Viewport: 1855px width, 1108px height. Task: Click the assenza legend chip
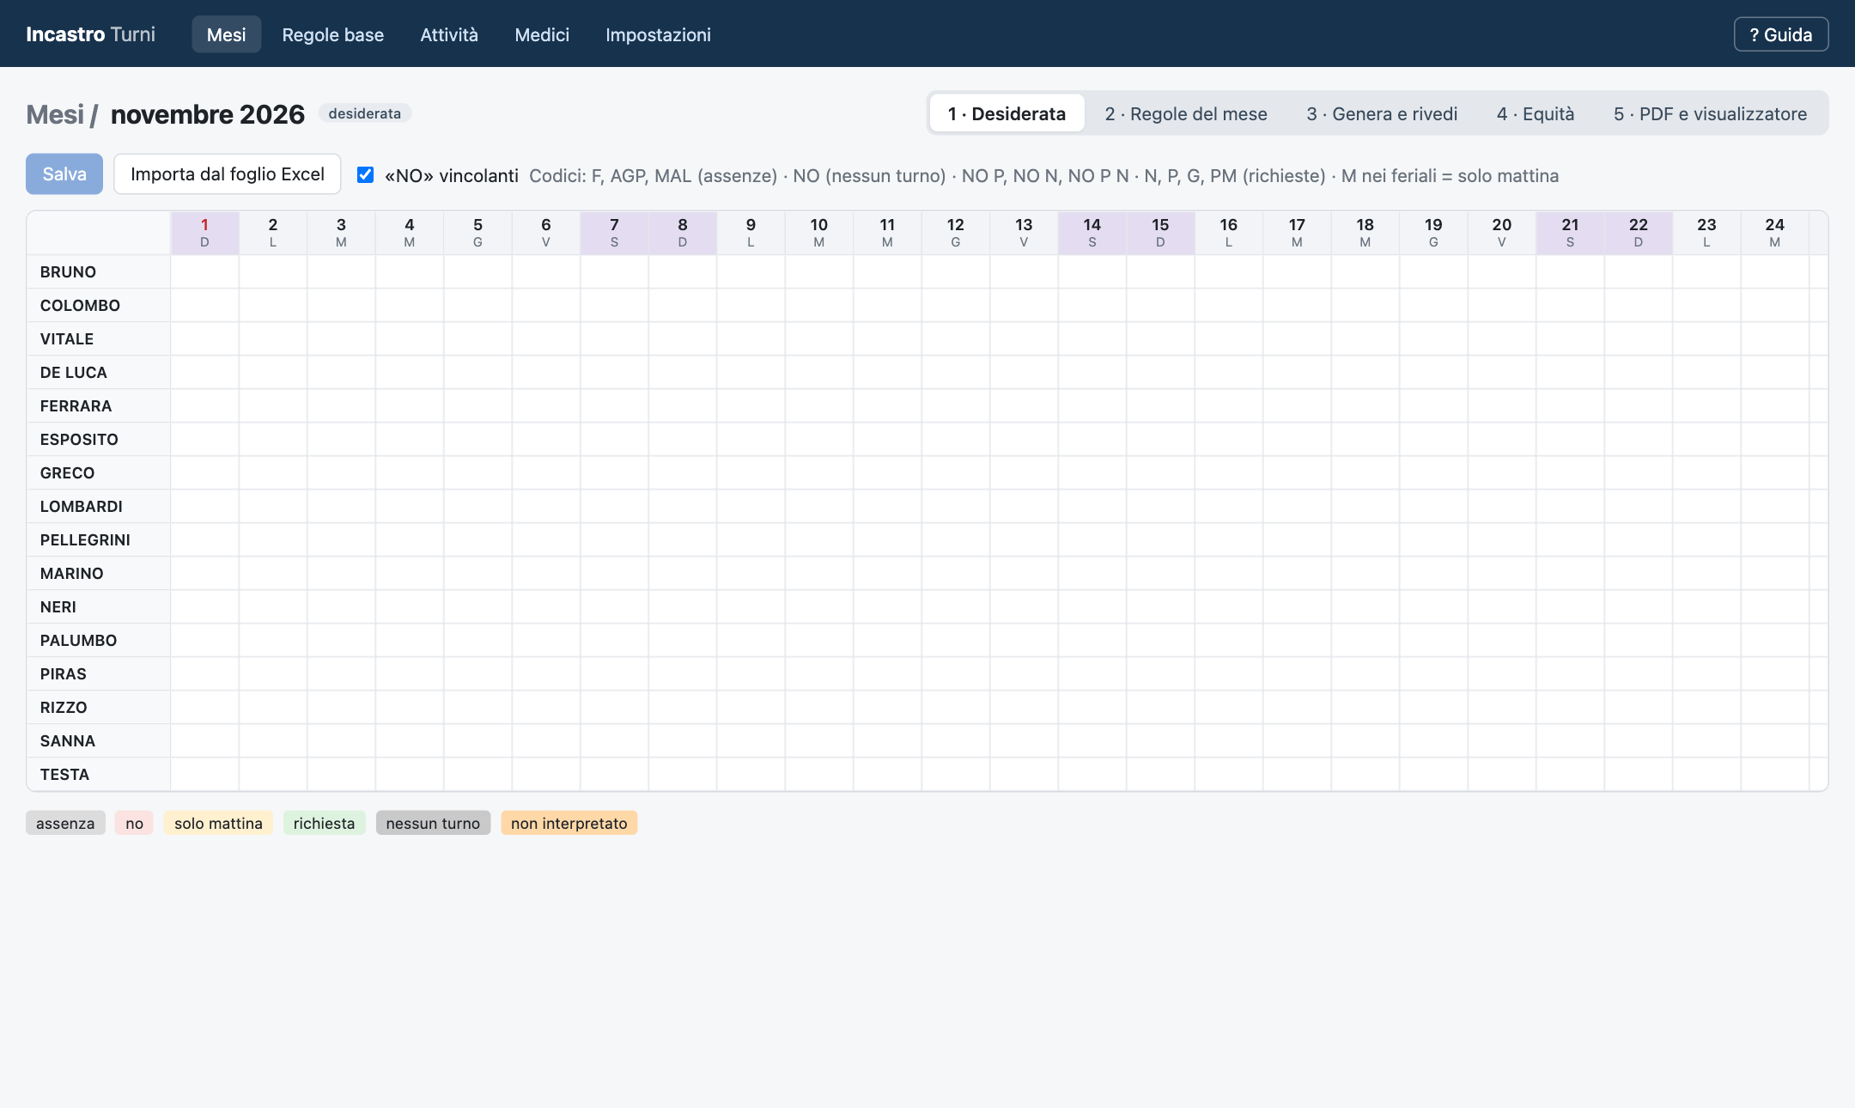(x=65, y=823)
